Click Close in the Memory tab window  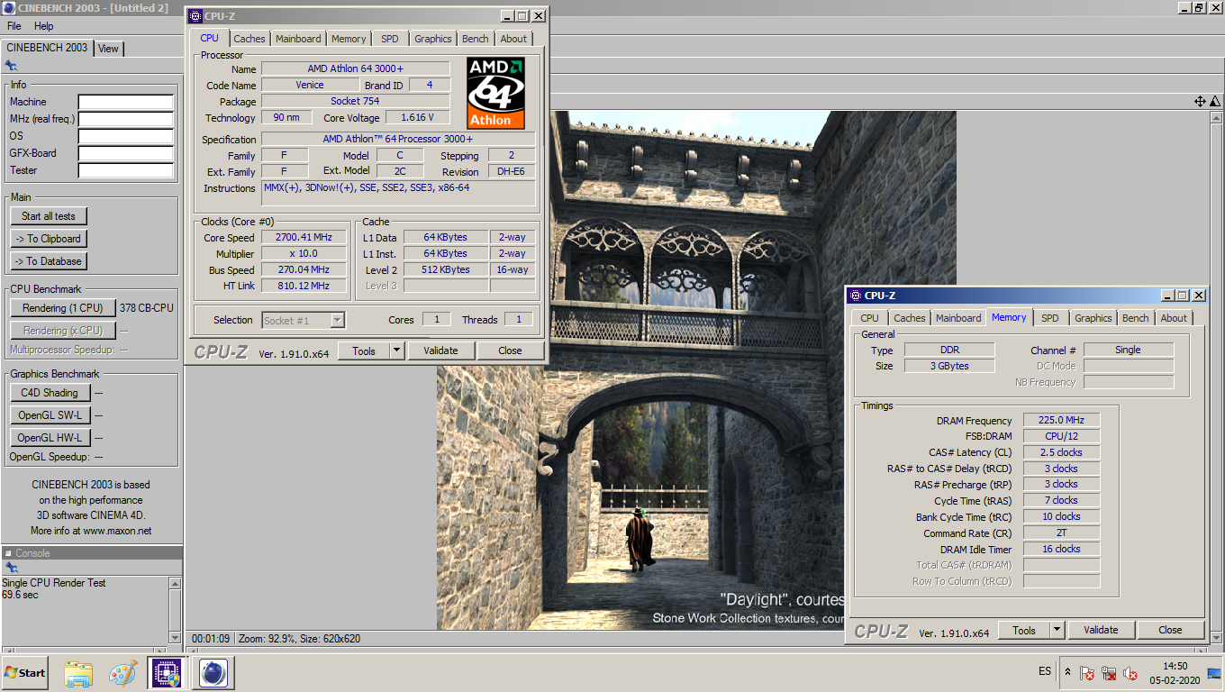[x=1170, y=630]
